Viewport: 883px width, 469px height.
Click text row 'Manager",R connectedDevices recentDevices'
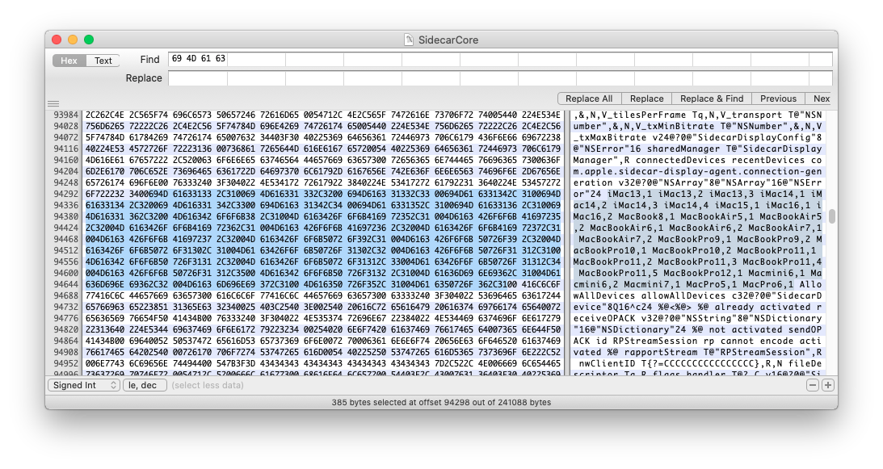point(698,160)
